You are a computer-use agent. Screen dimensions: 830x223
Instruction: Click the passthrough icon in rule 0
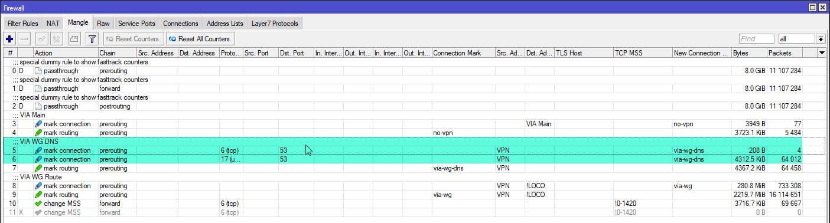point(38,71)
